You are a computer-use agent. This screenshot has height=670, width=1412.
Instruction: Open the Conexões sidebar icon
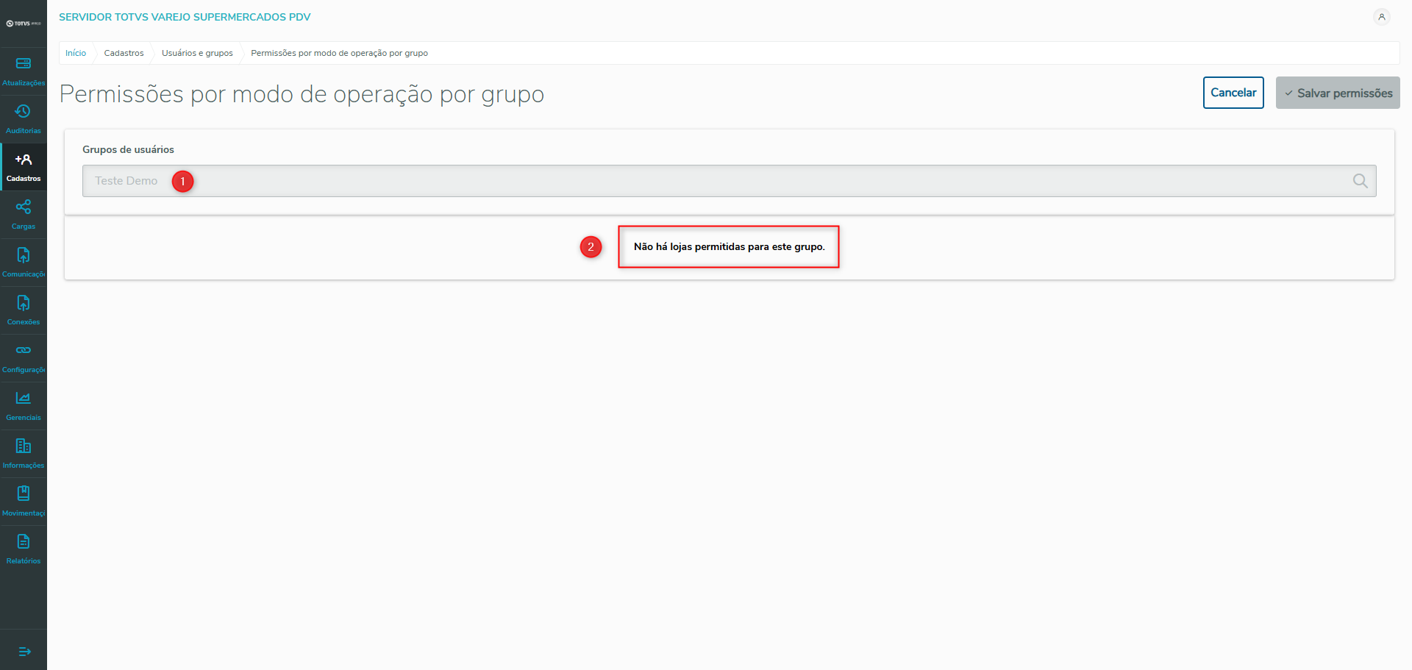(24, 303)
